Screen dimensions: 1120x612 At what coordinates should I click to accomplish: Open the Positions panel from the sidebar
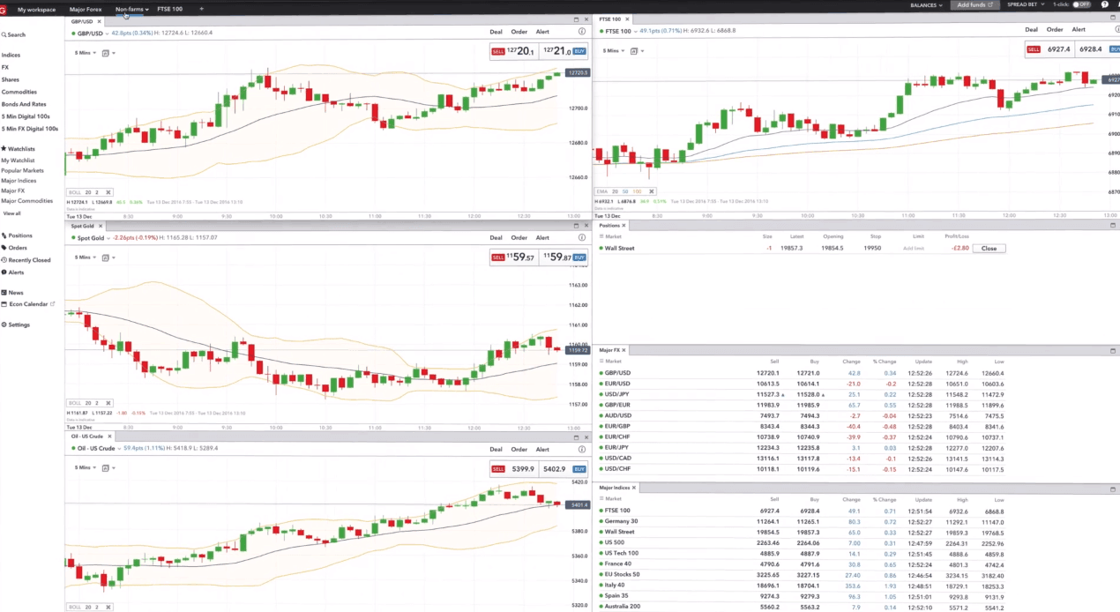19,235
